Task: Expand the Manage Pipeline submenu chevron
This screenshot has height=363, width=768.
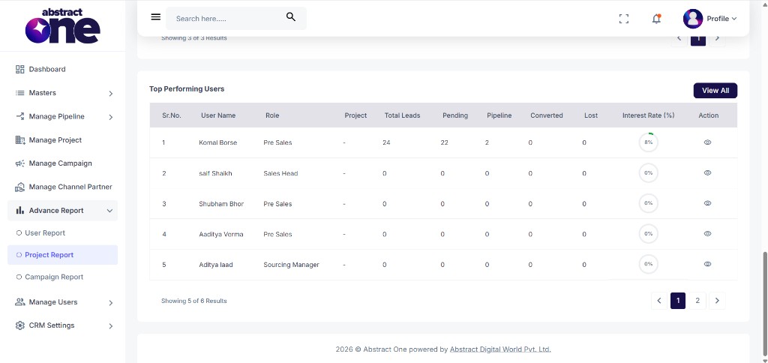Action: tap(111, 117)
